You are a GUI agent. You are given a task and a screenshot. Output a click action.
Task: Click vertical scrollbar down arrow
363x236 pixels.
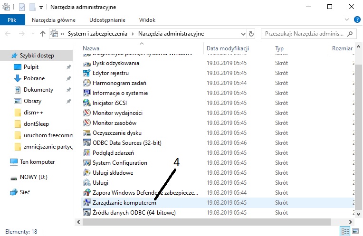pyautogui.click(x=359, y=214)
